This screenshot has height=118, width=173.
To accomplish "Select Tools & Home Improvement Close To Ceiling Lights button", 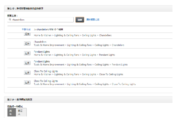I will point(27,83).
